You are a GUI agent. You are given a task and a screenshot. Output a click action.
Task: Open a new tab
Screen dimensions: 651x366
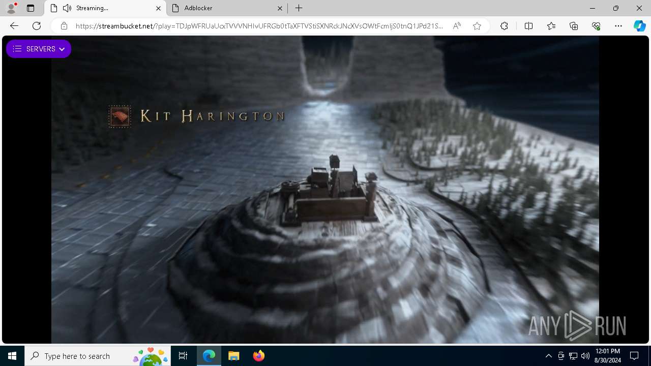pos(299,8)
